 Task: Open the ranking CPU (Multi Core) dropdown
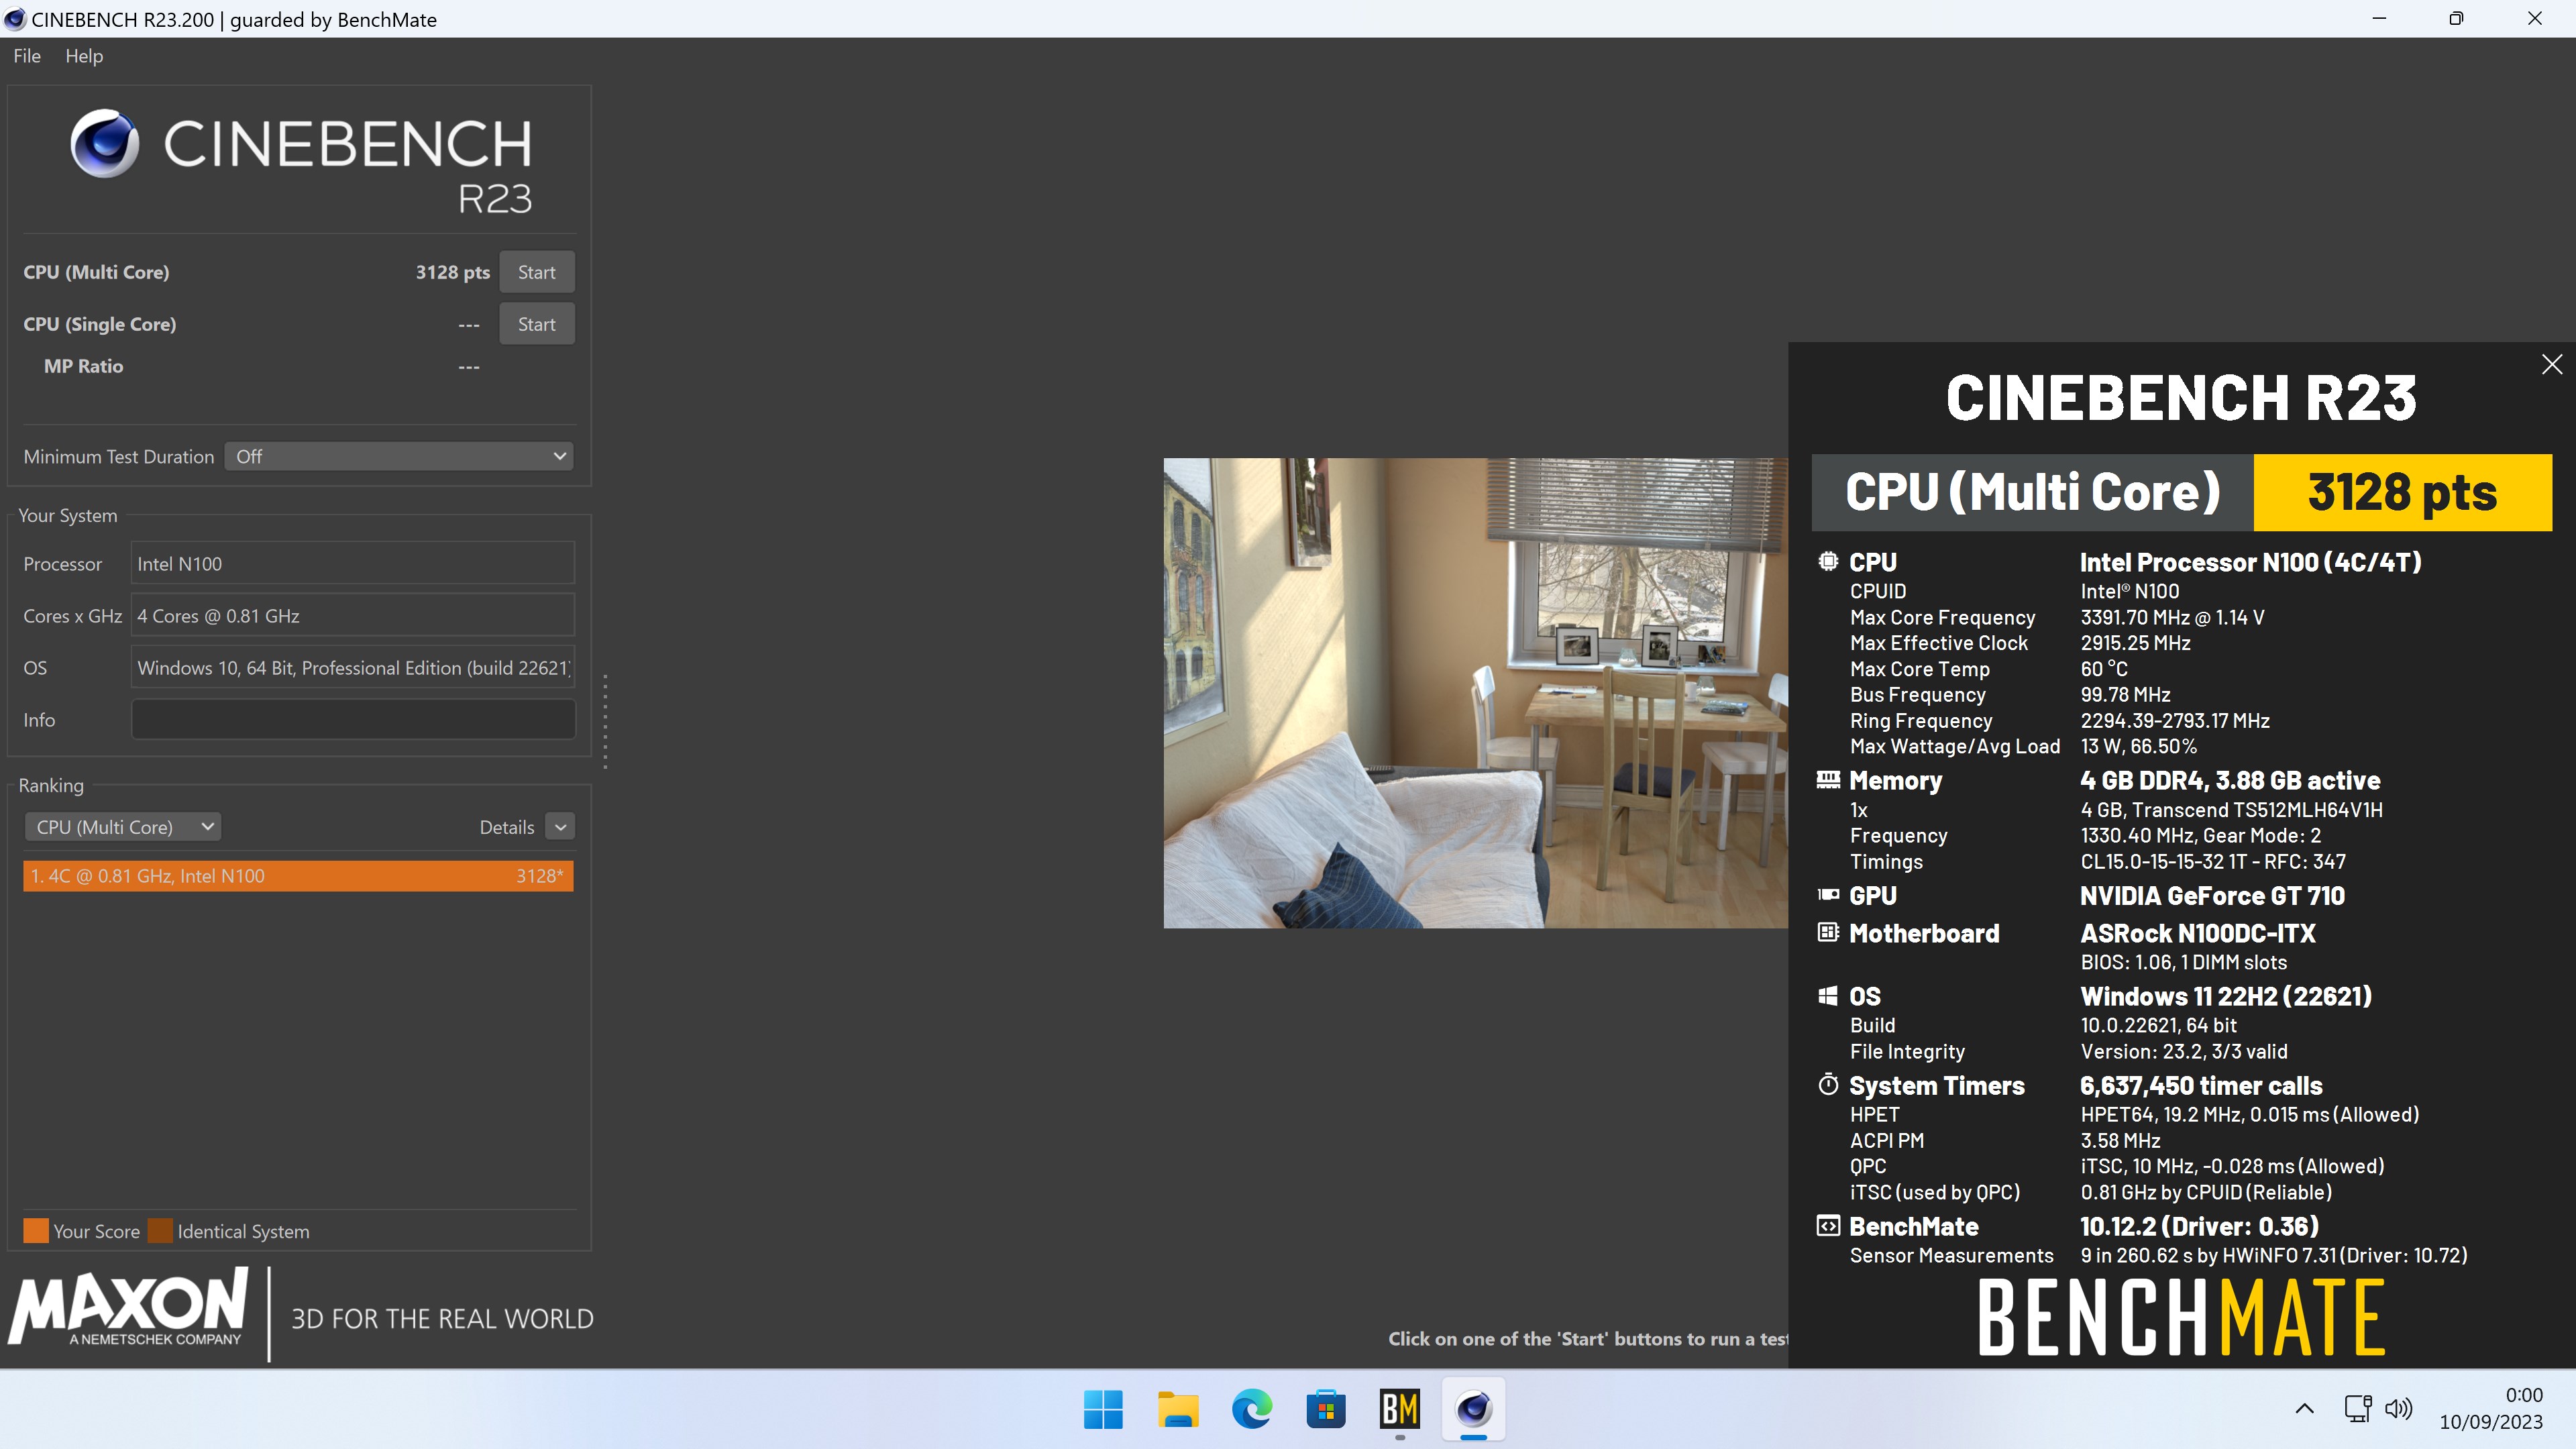click(122, 827)
